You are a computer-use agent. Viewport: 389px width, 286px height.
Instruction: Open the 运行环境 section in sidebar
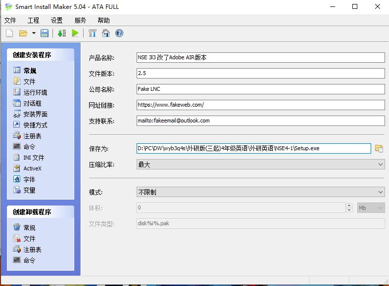point(35,92)
